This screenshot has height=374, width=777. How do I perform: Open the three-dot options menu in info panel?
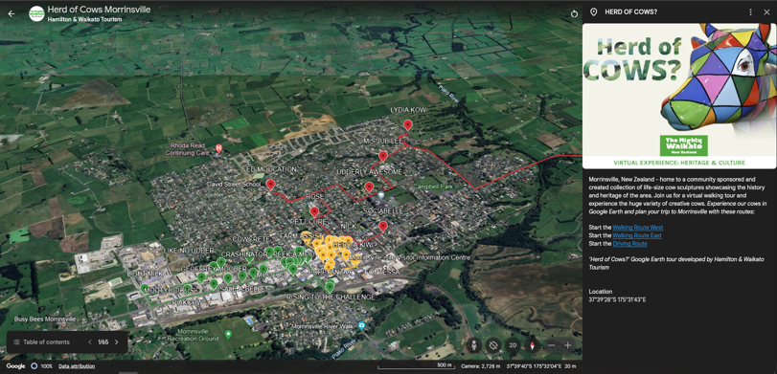[751, 11]
